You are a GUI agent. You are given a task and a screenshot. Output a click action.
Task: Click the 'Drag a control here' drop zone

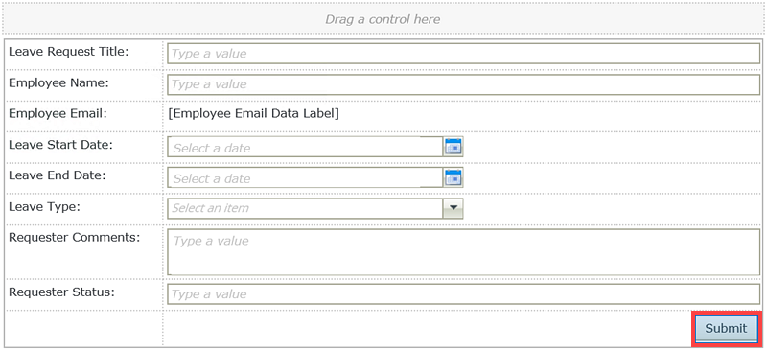click(383, 19)
